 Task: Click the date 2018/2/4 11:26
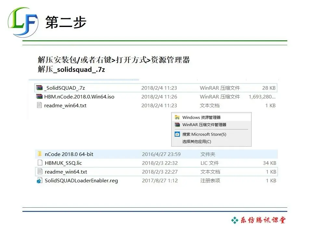(x=159, y=97)
